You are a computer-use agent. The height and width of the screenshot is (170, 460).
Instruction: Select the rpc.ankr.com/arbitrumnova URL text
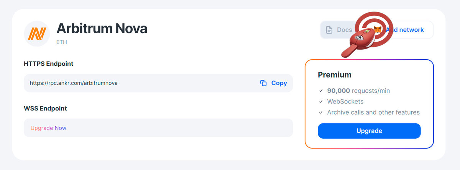(74, 83)
